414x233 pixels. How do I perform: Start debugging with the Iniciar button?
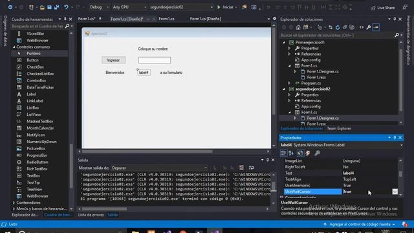click(225, 7)
